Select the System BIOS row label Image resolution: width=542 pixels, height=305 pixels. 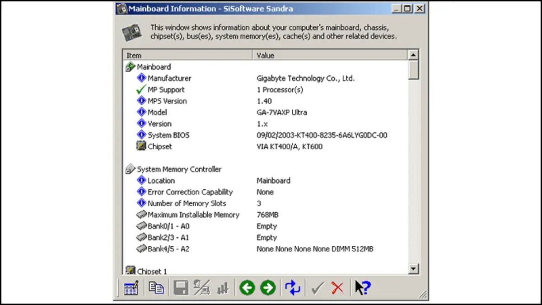pyautogui.click(x=168, y=135)
